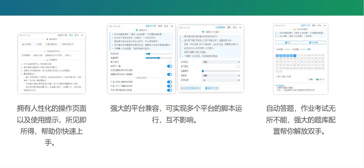Click the warning icon beside 作业考试脚本
This screenshot has width=364, height=168.
294,29
